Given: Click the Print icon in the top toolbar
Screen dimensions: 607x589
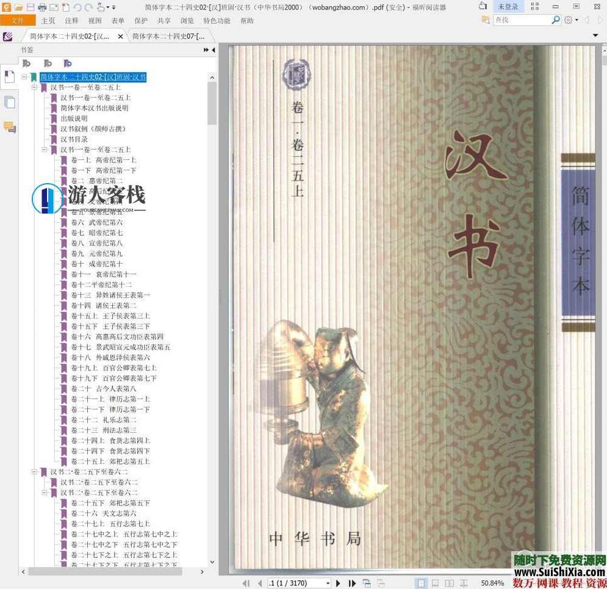Looking at the screenshot, I should 42,7.
